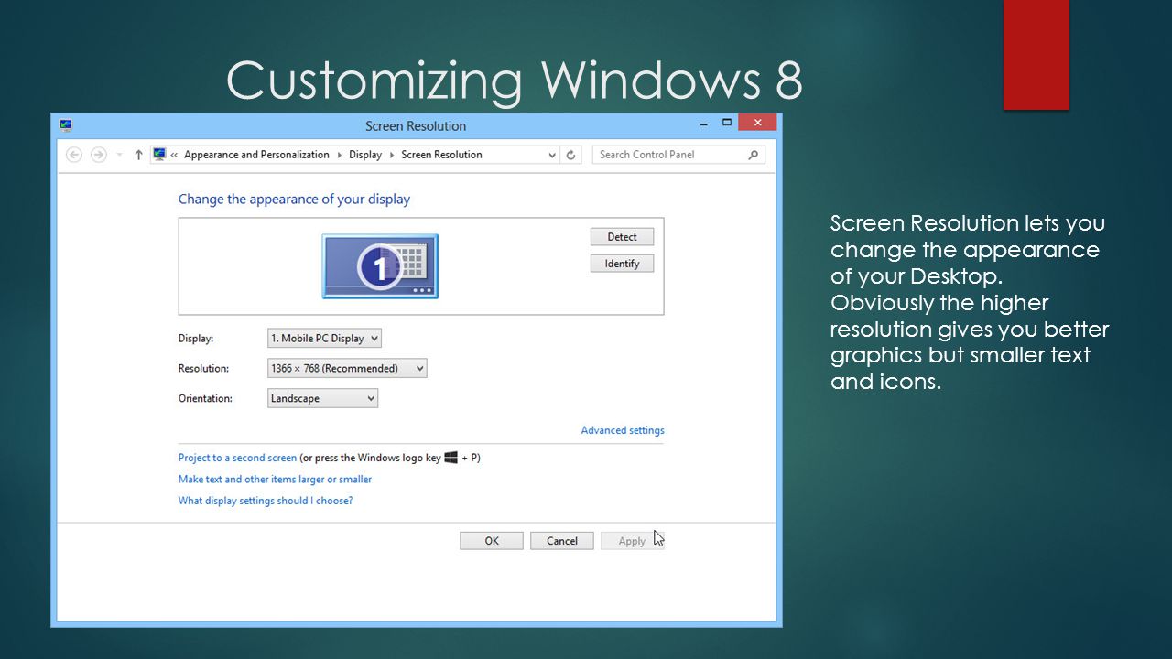Click the Change the appearance of your display heading
The height and width of the screenshot is (659, 1172).
294,199
